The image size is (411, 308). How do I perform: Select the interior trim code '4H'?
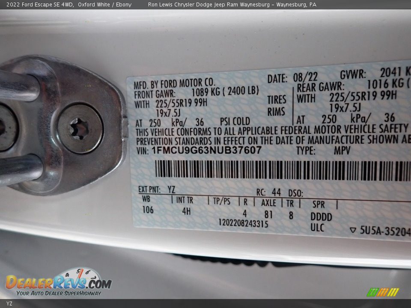click(186, 211)
